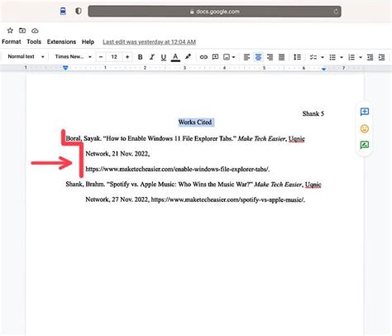
Task: Choose text color with underlined A
Action: (x=175, y=57)
